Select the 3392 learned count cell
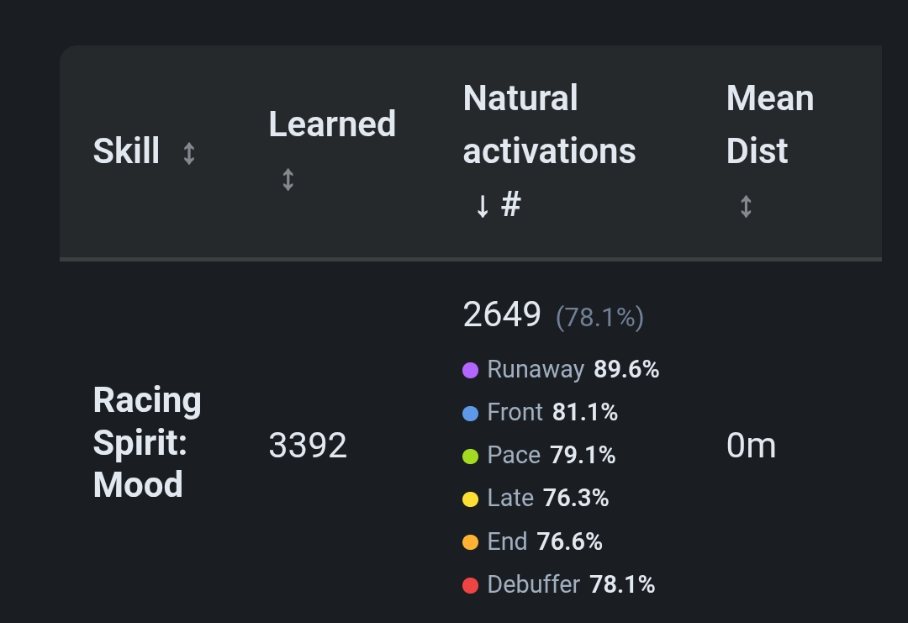The image size is (908, 623). [308, 446]
